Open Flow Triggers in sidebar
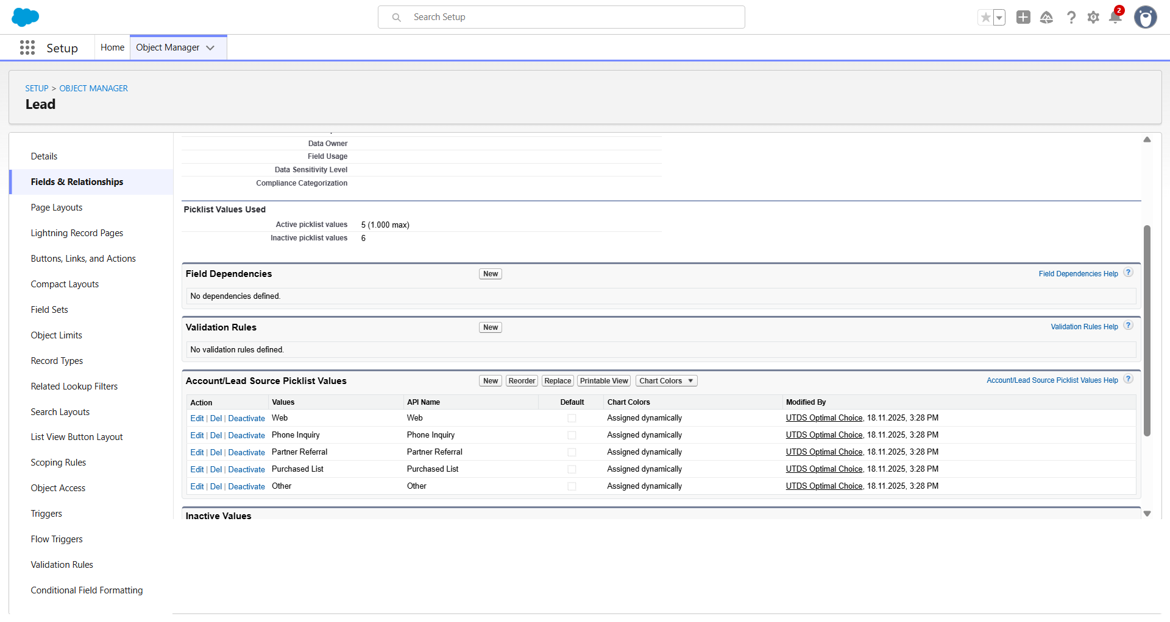This screenshot has height=622, width=1170. click(x=57, y=539)
